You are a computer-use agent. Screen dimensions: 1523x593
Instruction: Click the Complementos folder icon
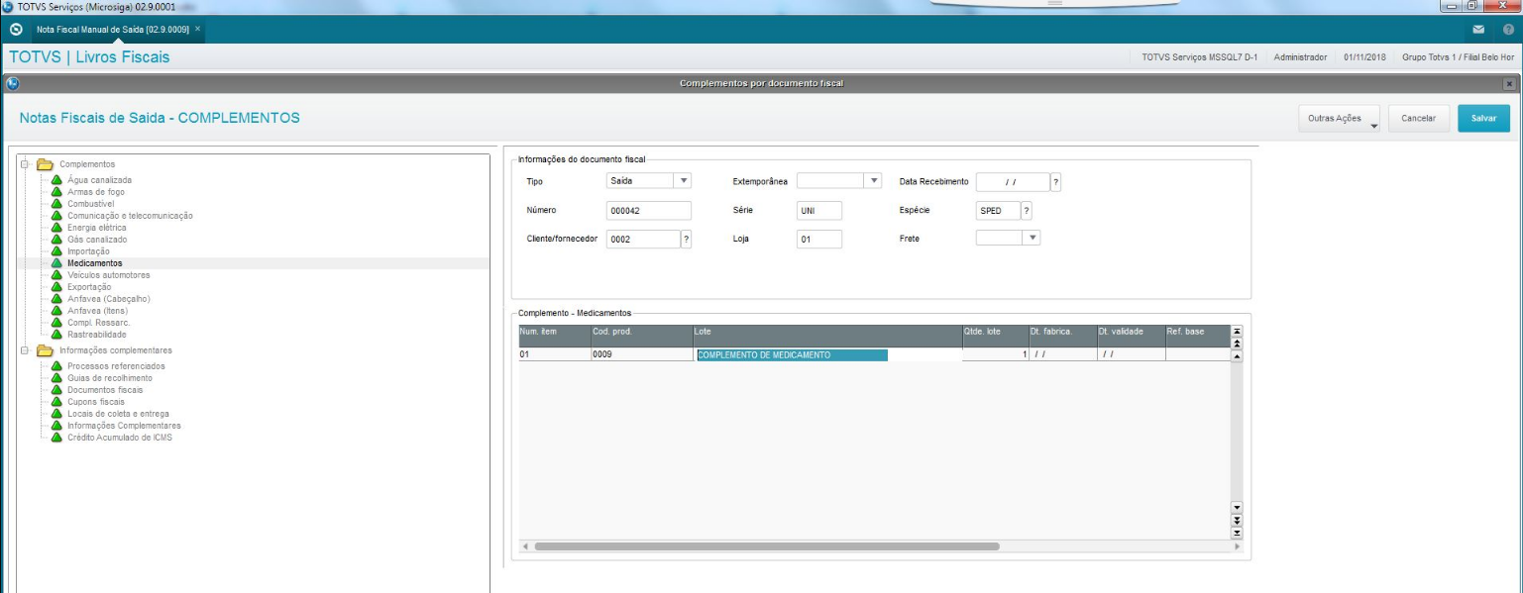(44, 164)
